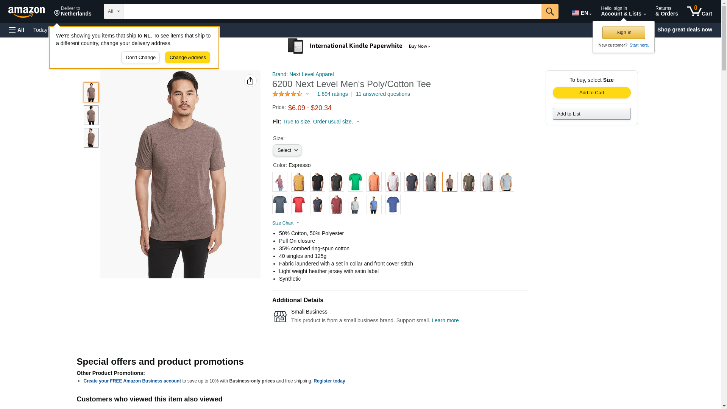Click the star rating icons
727x409 pixels.
coord(287,94)
